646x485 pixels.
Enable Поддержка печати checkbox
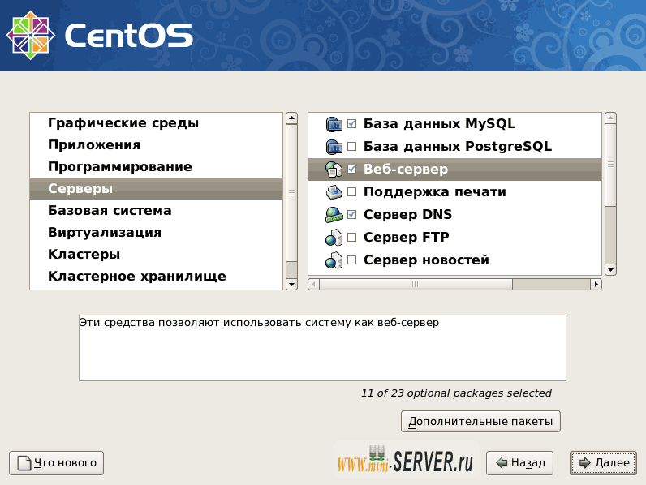(352, 191)
